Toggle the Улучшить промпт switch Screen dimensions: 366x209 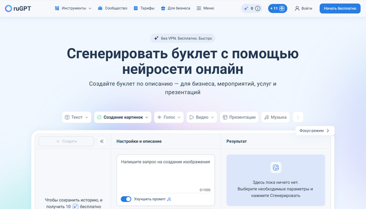pyautogui.click(x=126, y=199)
